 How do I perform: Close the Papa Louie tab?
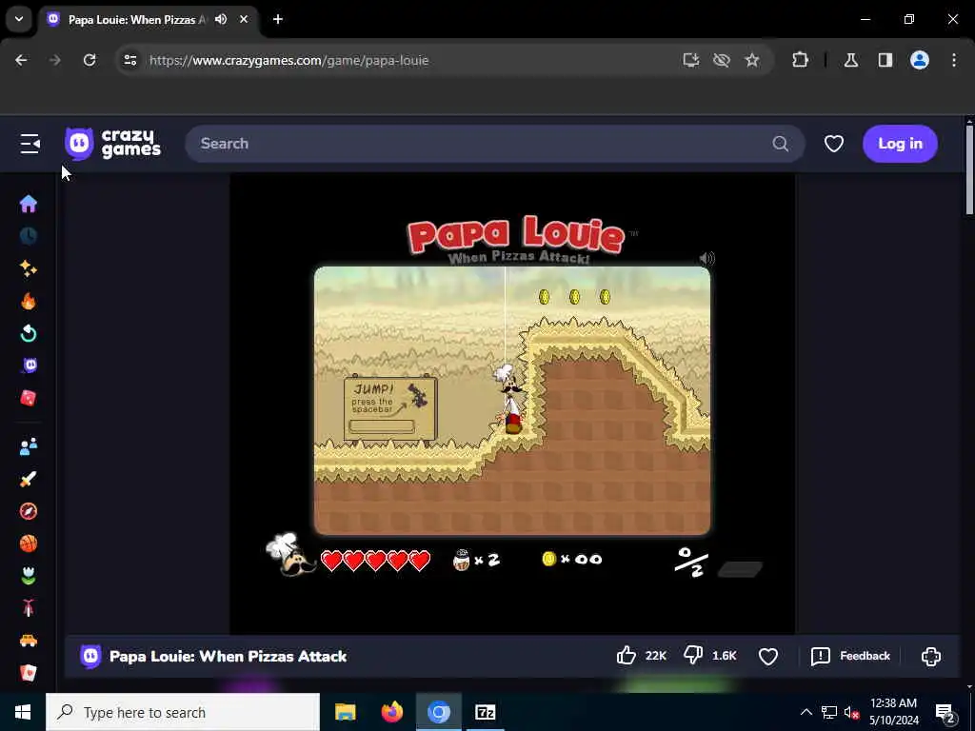[244, 19]
